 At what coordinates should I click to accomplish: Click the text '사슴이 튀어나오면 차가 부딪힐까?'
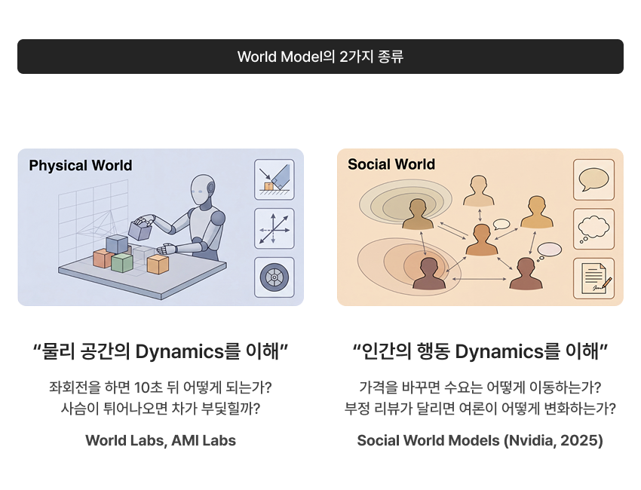pos(161,409)
